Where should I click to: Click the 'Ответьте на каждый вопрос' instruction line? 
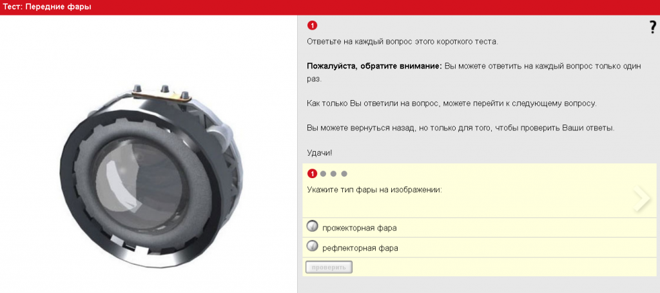[402, 42]
